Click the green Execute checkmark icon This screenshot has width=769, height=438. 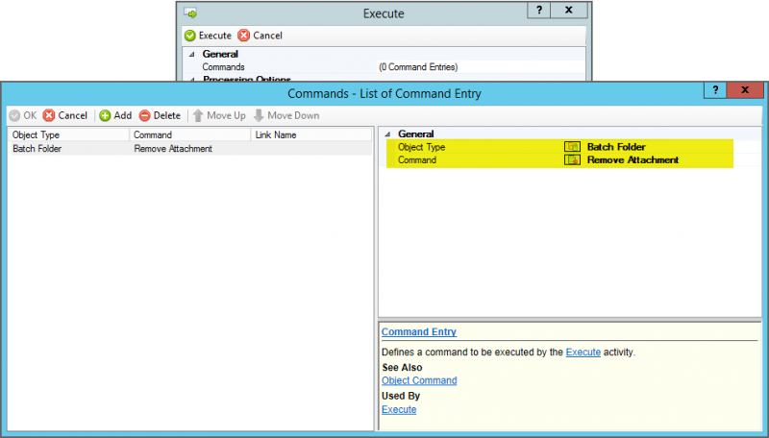(x=189, y=36)
